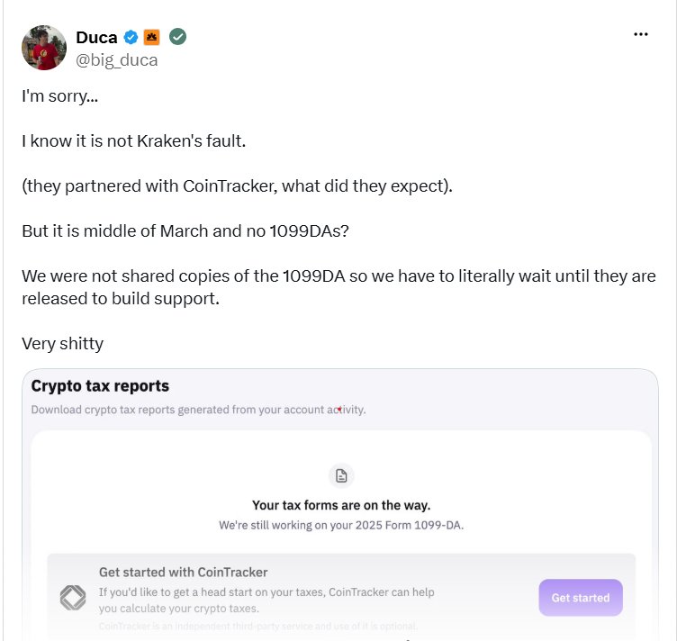The height and width of the screenshot is (641, 677).
Task: Click the CoinTracker diamond logo icon
Action: click(x=73, y=598)
